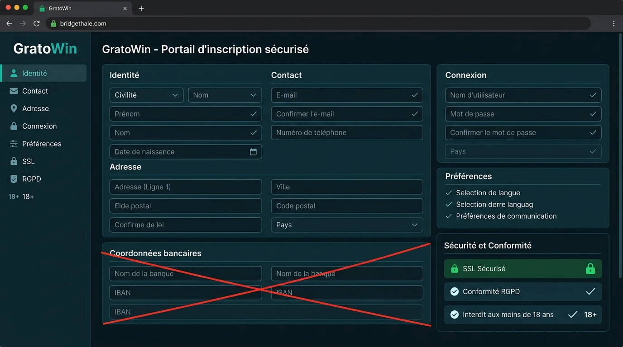Open a new browser tab
This screenshot has height=347, width=623.
click(141, 9)
